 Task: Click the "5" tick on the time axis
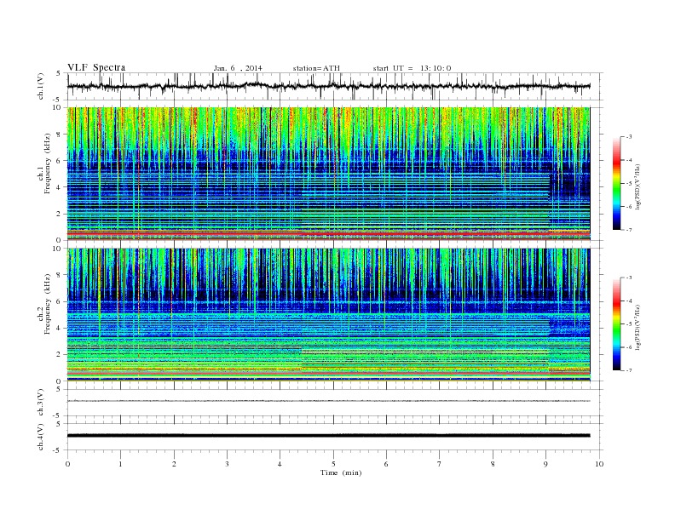(333, 464)
